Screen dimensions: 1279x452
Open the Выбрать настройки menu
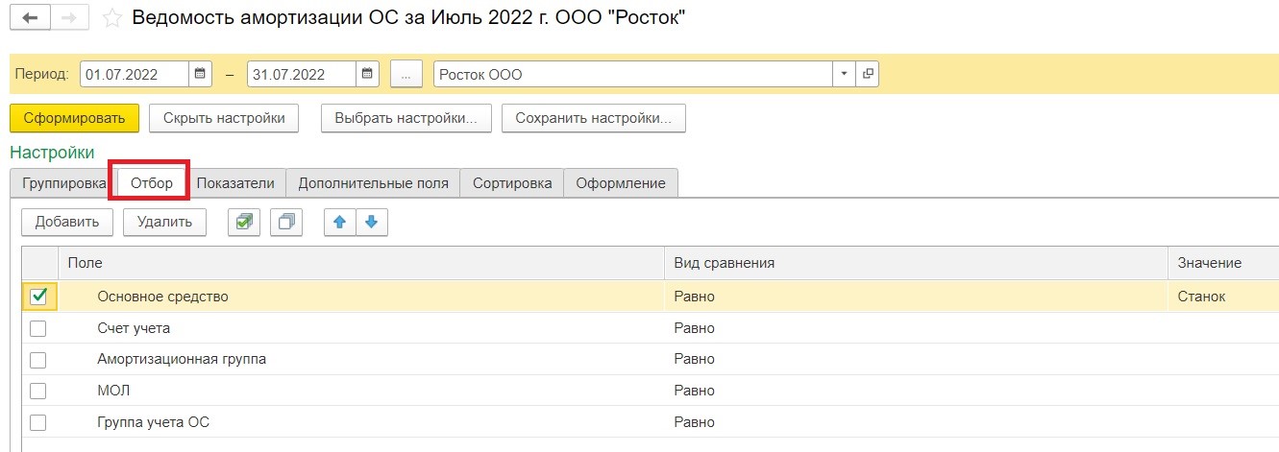point(406,118)
